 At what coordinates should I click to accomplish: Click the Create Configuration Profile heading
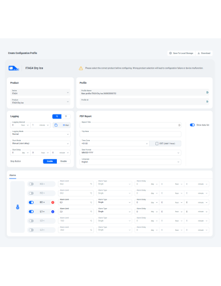(23, 53)
